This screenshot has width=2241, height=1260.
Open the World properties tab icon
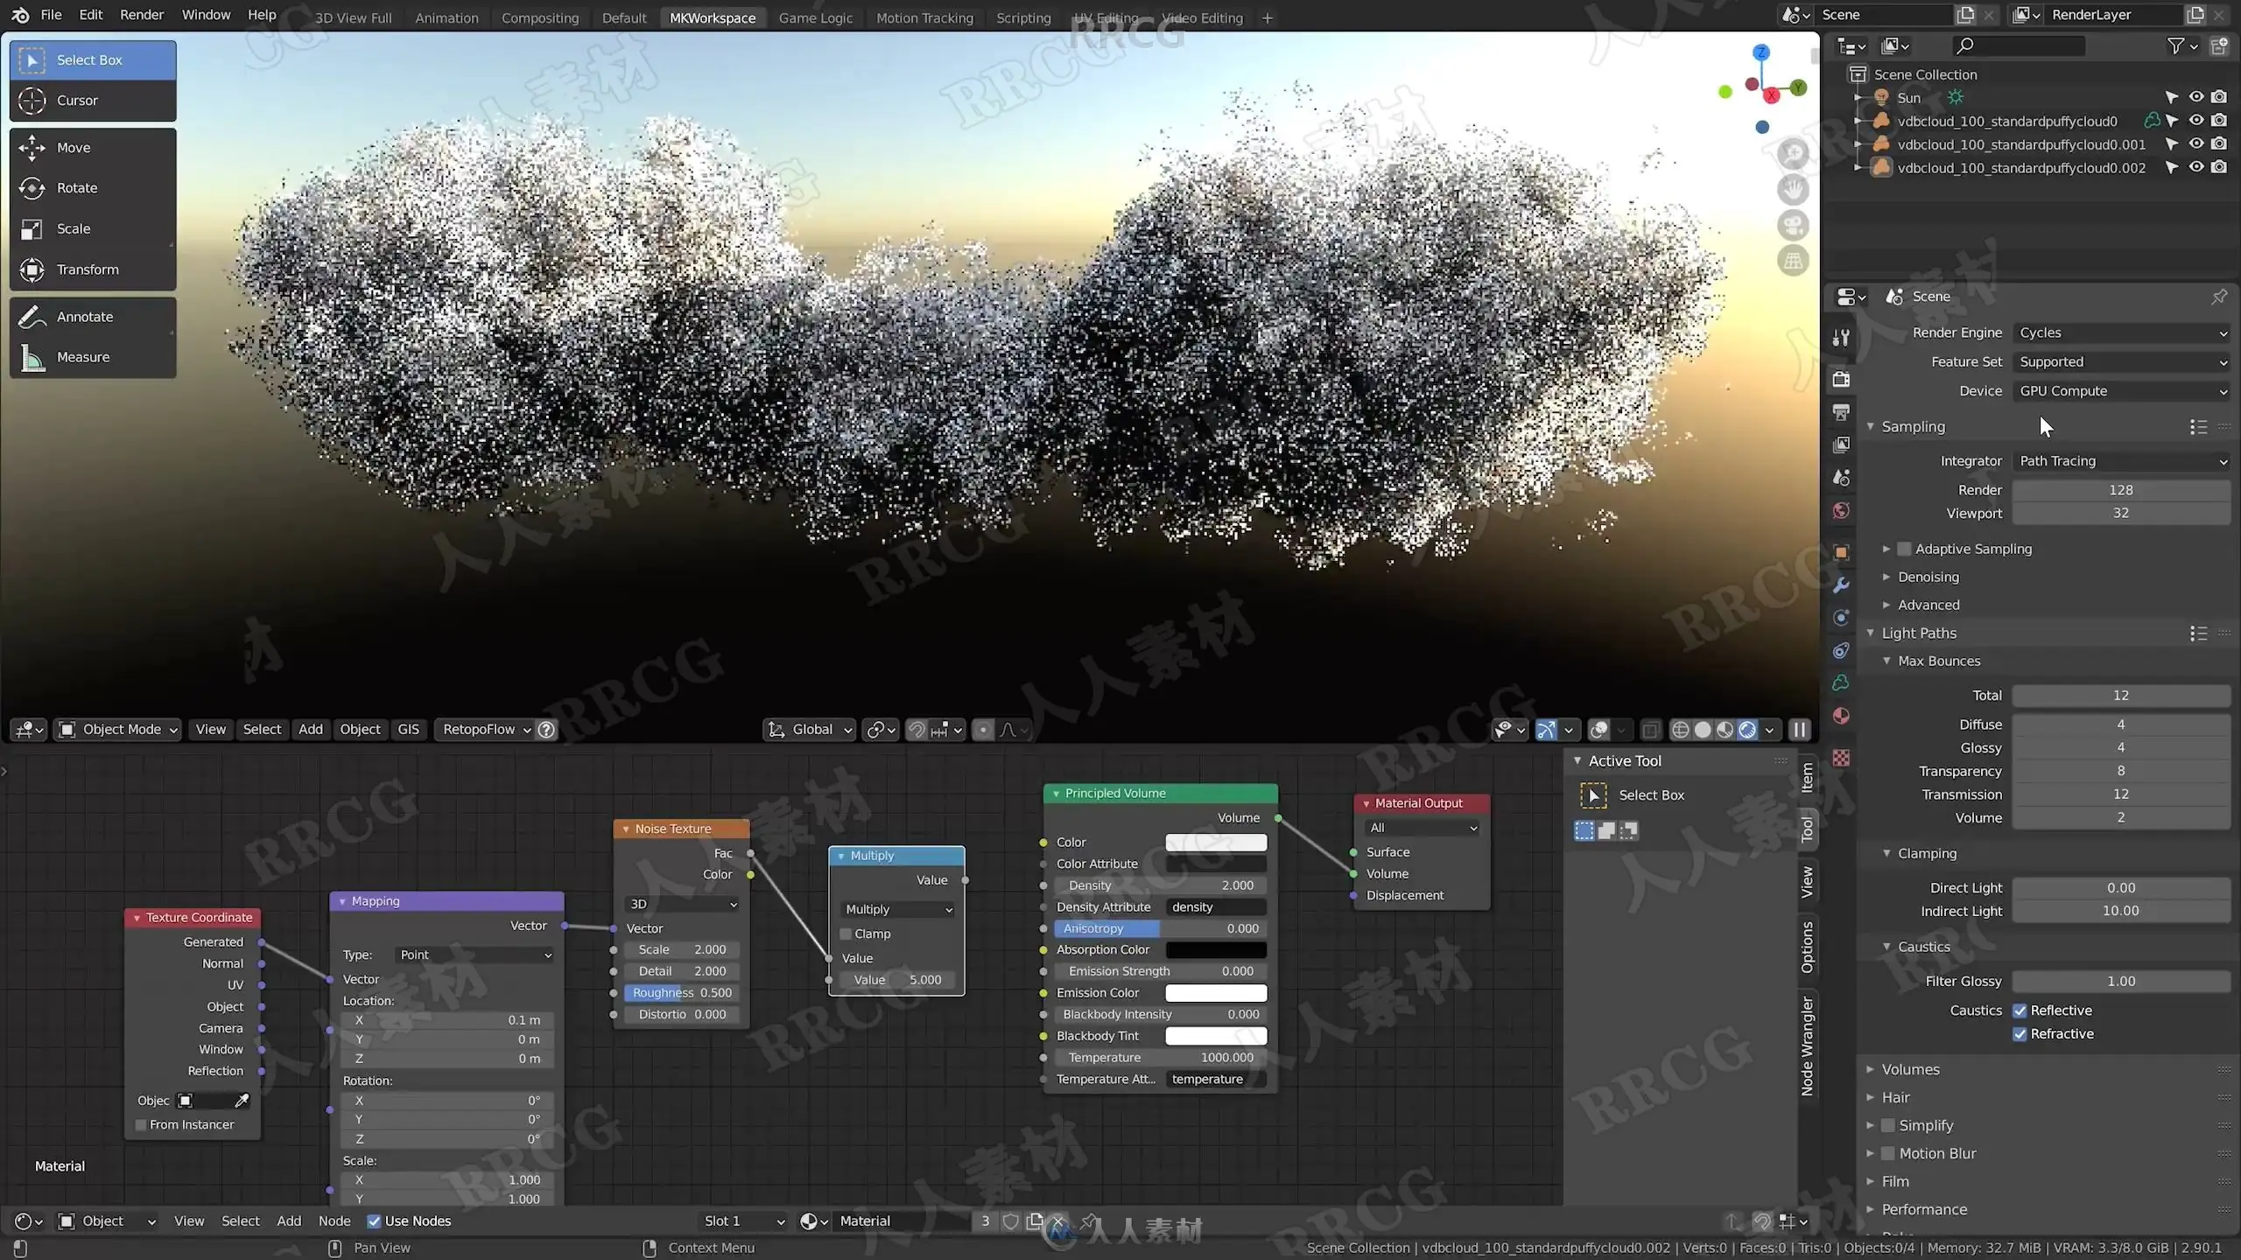click(1841, 510)
